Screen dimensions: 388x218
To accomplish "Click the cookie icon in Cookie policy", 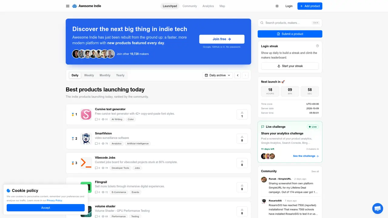I will click(x=8, y=190).
